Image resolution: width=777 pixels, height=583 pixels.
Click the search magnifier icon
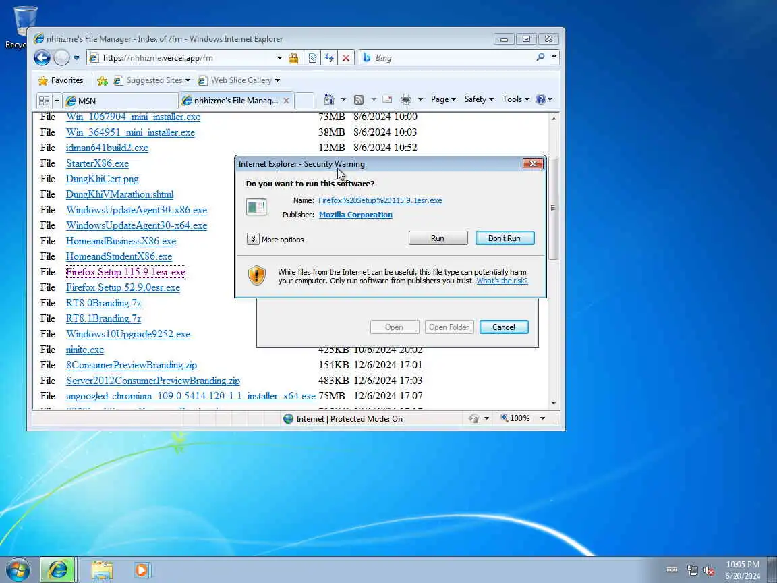(540, 57)
